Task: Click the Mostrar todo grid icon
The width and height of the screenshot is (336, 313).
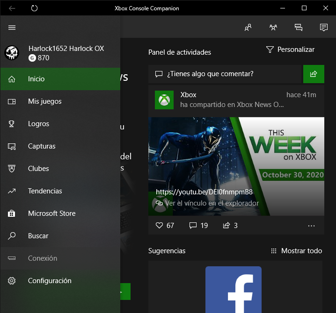Action: pos(274,251)
